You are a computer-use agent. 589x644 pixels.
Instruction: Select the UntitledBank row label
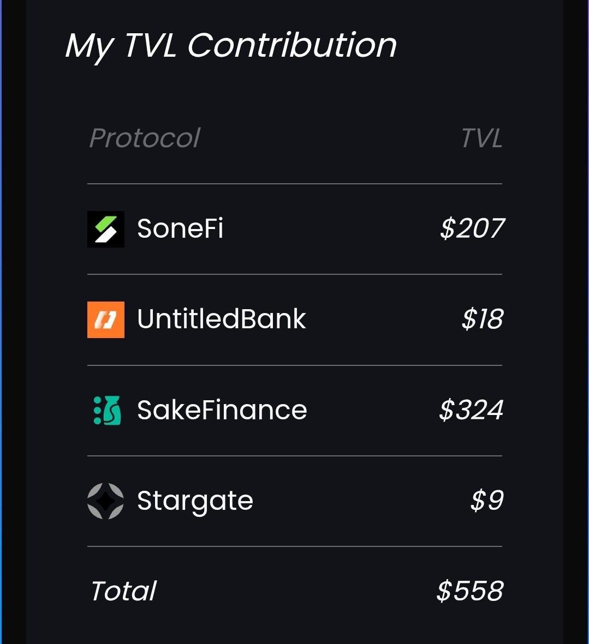click(x=222, y=320)
